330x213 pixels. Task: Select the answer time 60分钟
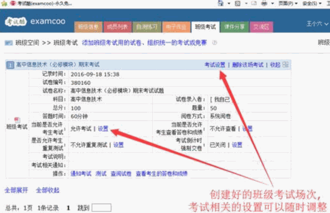click(79, 116)
